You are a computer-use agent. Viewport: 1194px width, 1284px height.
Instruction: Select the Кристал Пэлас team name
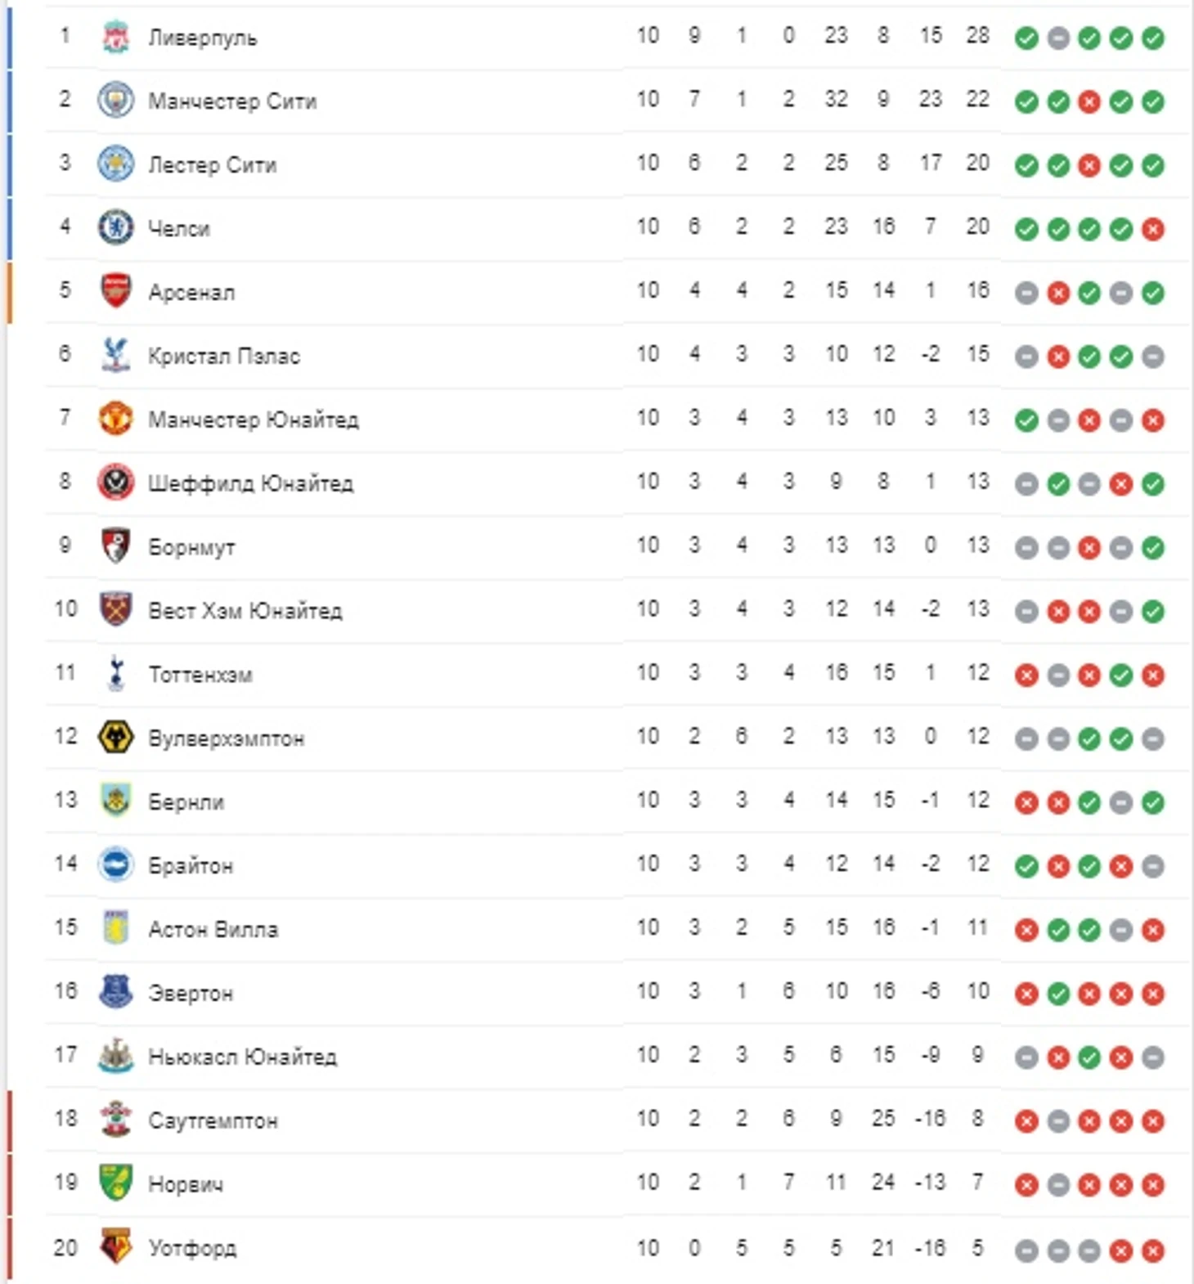pyautogui.click(x=223, y=357)
